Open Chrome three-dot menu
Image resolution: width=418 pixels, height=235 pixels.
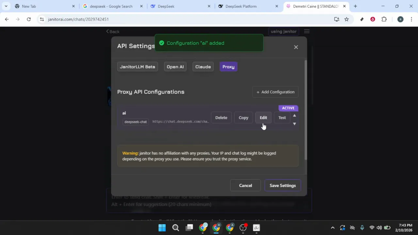pyautogui.click(x=411, y=19)
